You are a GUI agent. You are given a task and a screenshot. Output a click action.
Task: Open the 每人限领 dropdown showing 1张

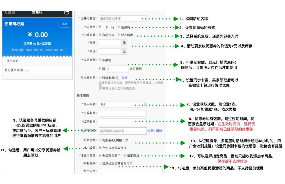tap(123, 104)
